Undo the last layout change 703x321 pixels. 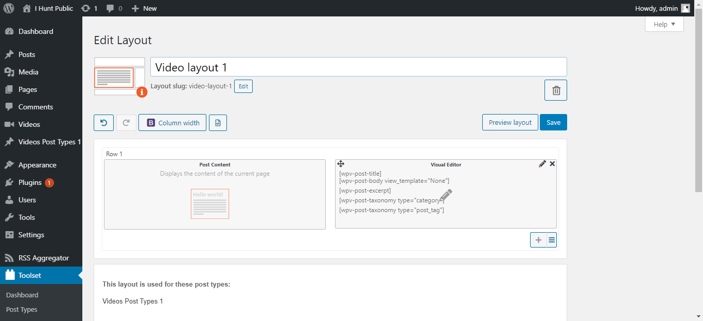pos(103,123)
